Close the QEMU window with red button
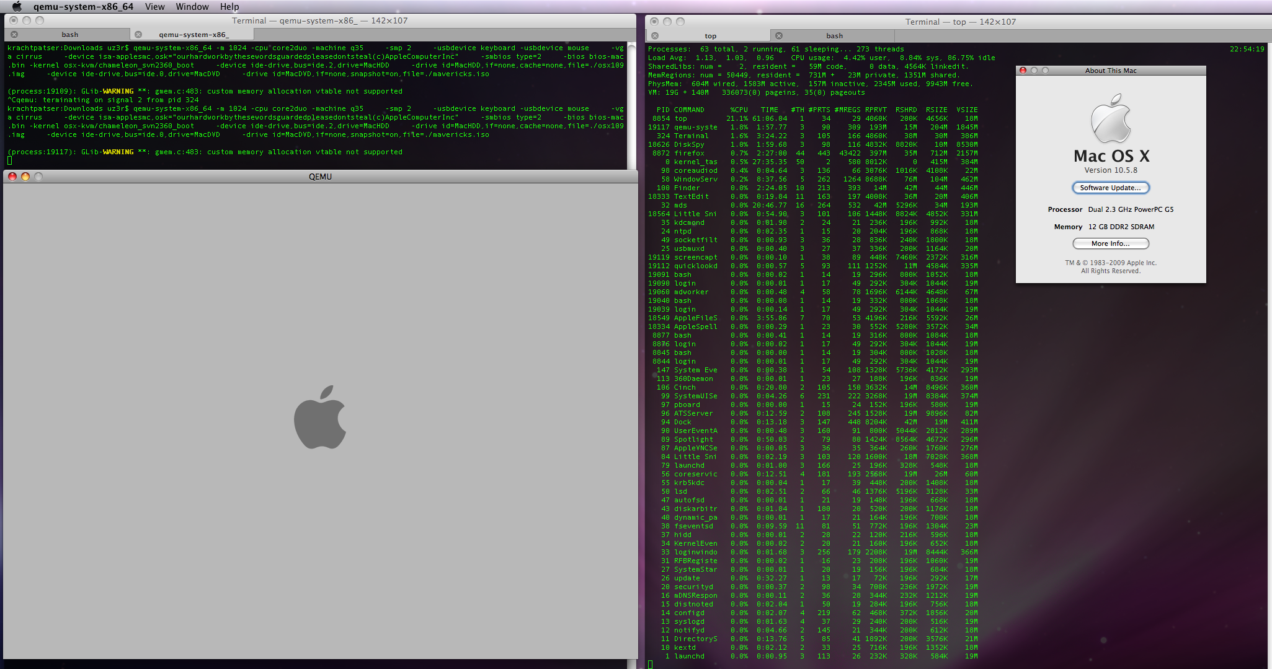1272x669 pixels. (12, 177)
